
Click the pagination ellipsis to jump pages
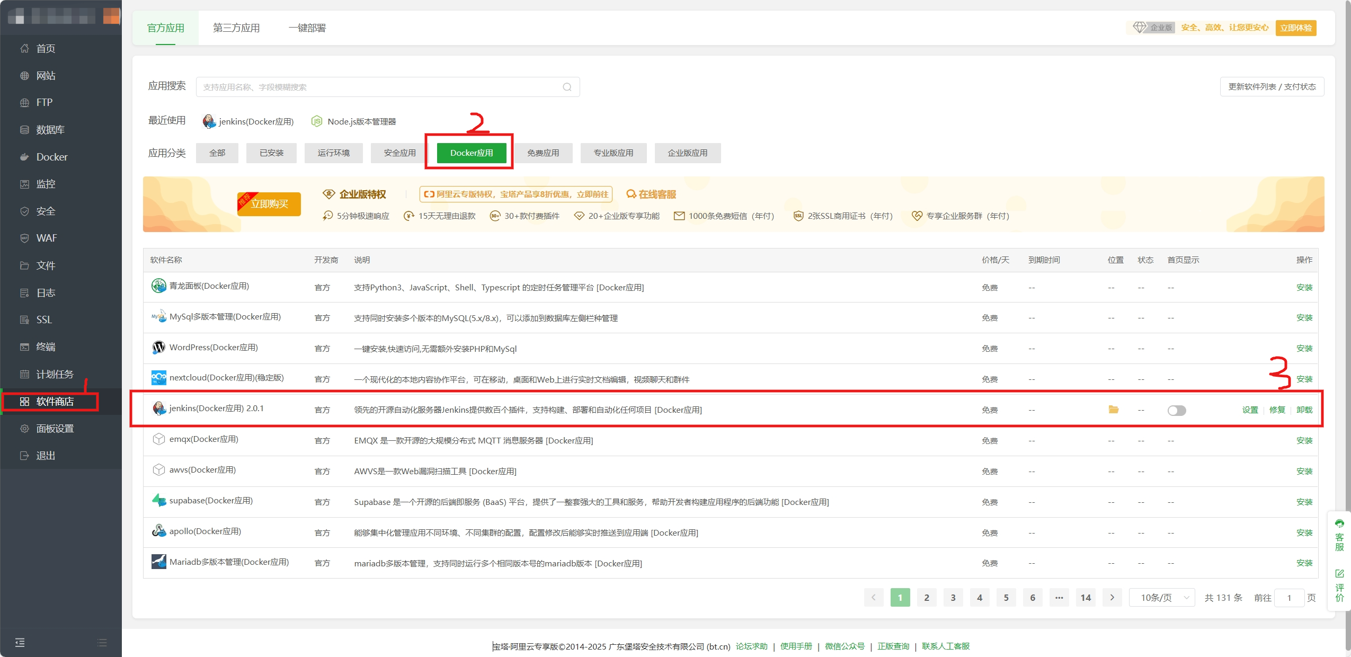1059,598
